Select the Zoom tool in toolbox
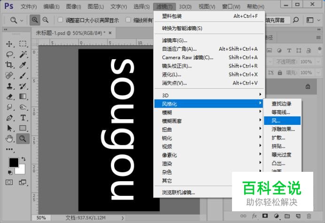This screenshot has width=325, height=223. (x=23, y=138)
